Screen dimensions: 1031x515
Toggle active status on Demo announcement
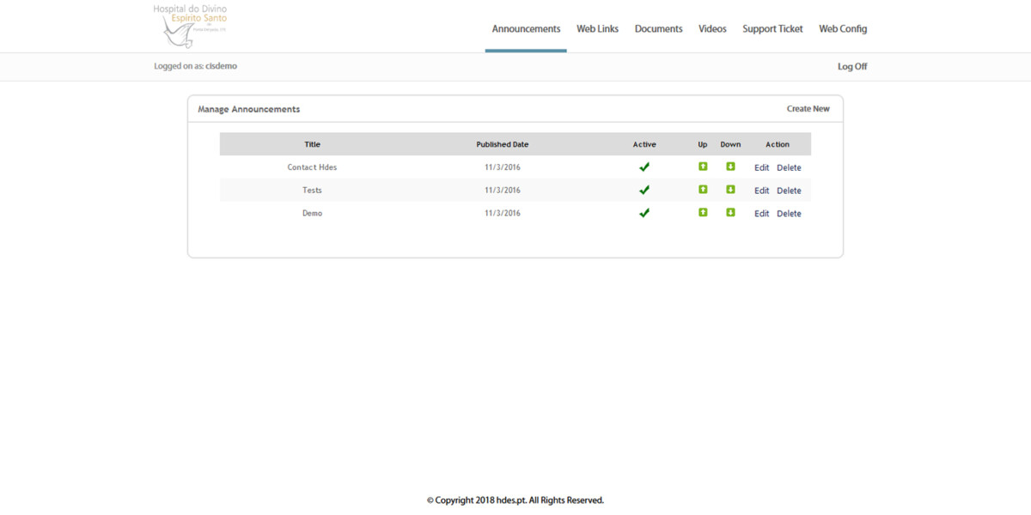click(x=644, y=213)
